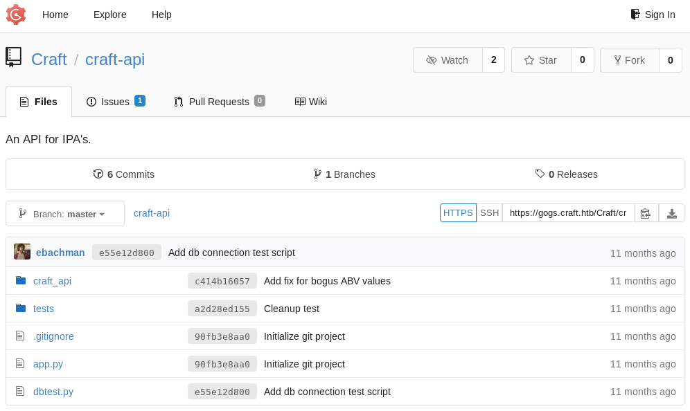690x411 pixels.
Task: Click the repository book icon
Action: coord(13,57)
